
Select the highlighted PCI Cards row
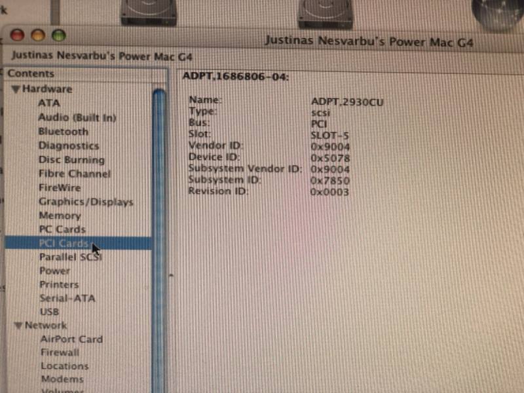coord(78,243)
